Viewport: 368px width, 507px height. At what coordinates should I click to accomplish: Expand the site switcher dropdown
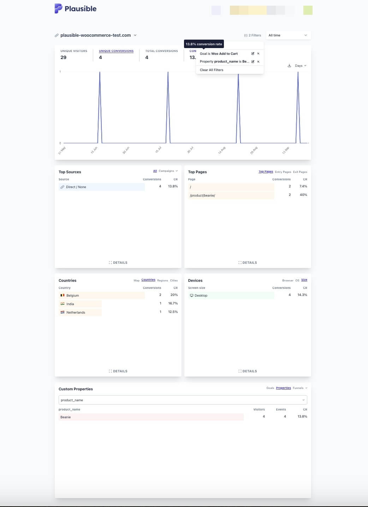[135, 35]
